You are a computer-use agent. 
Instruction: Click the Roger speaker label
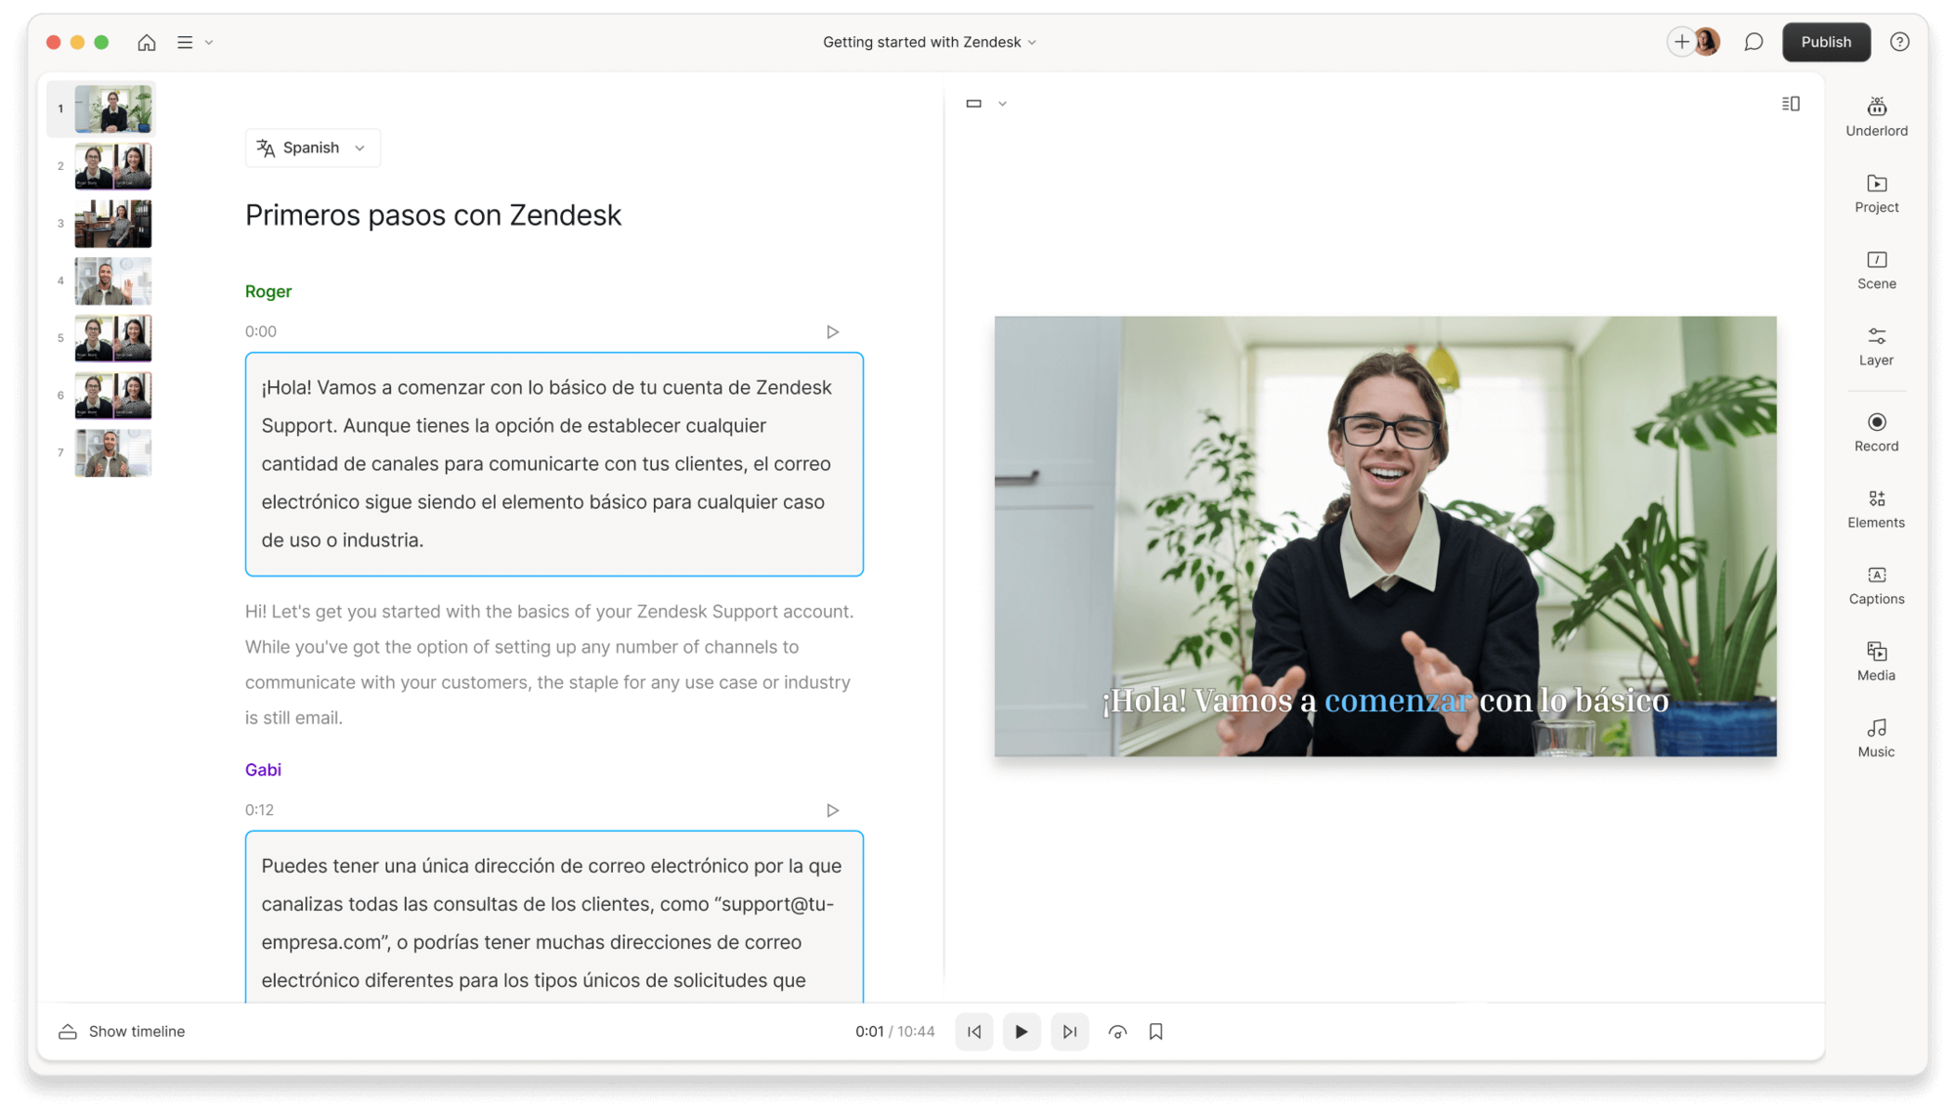pyautogui.click(x=268, y=291)
